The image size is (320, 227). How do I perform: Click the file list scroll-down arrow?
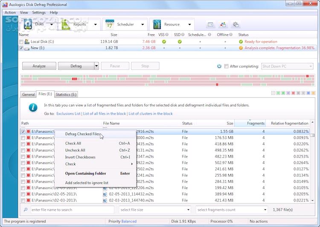(x=312, y=201)
